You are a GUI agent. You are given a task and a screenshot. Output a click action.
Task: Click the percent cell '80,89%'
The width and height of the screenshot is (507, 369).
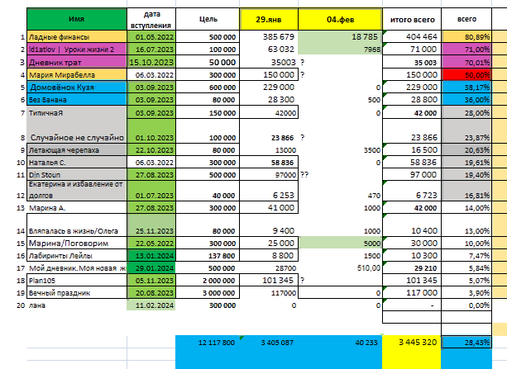pyautogui.click(x=466, y=37)
